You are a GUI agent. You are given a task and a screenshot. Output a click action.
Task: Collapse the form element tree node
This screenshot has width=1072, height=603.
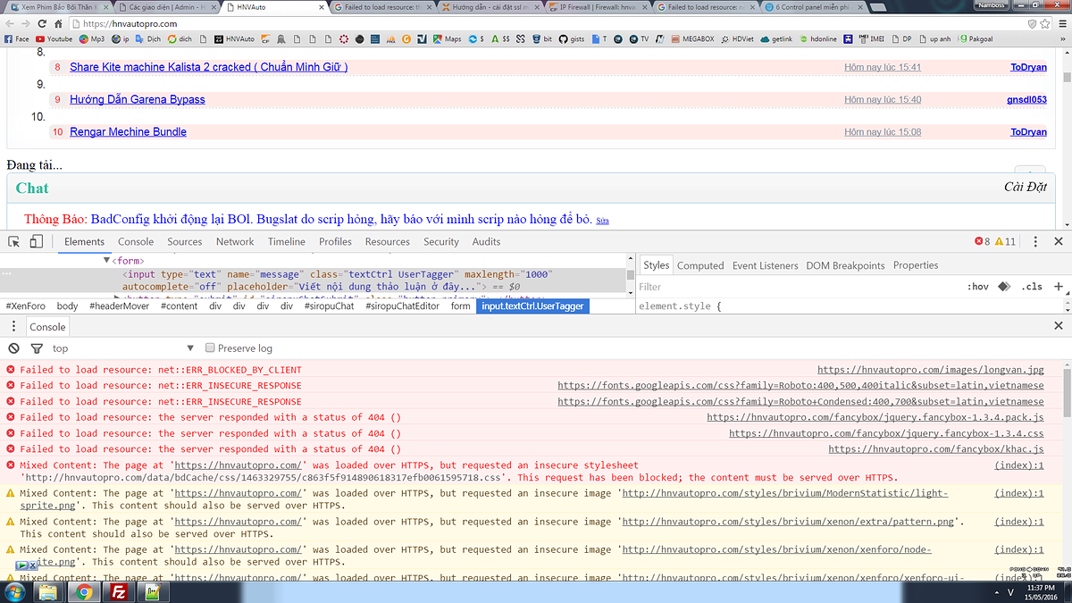(106, 261)
